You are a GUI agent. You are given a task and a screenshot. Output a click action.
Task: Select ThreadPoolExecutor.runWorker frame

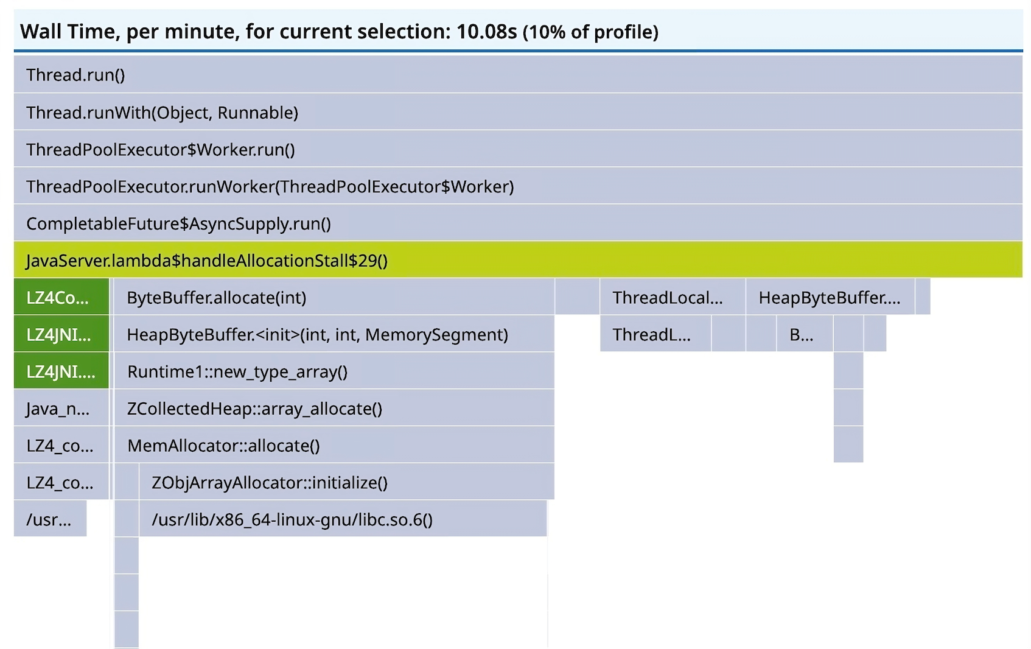click(517, 186)
